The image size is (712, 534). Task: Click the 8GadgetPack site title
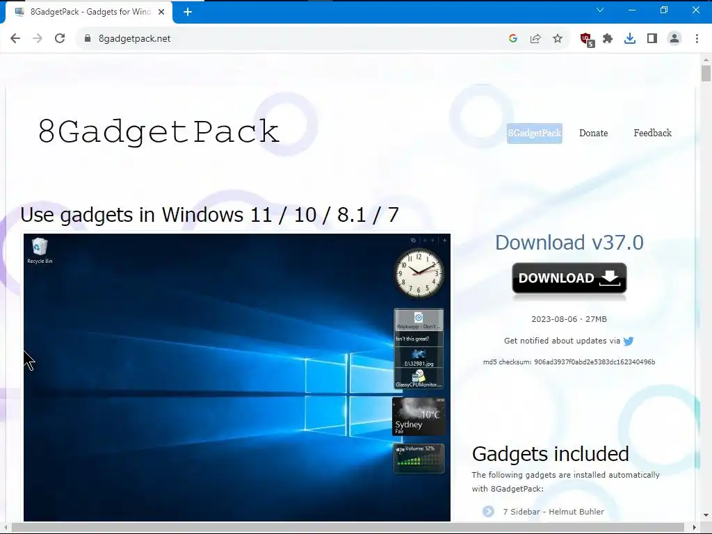click(x=159, y=131)
